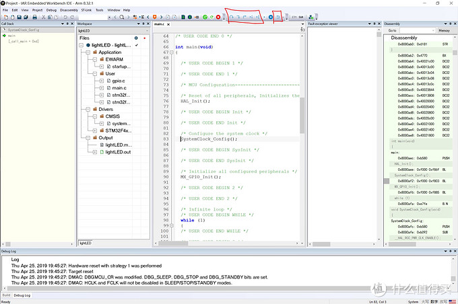The height and width of the screenshot is (304, 458).
Task: Pin the Fault exception viewer panel
Action: [x=374, y=24]
